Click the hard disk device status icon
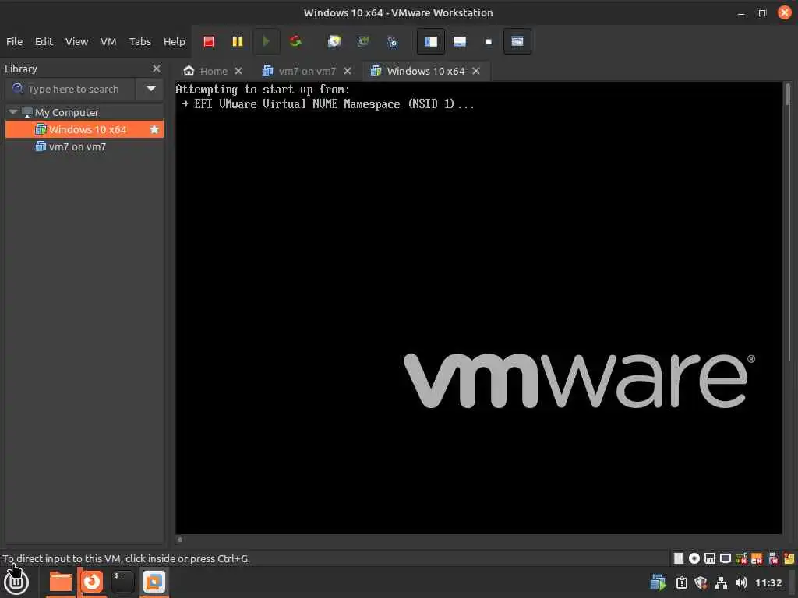The height and width of the screenshot is (598, 798). pos(679,558)
